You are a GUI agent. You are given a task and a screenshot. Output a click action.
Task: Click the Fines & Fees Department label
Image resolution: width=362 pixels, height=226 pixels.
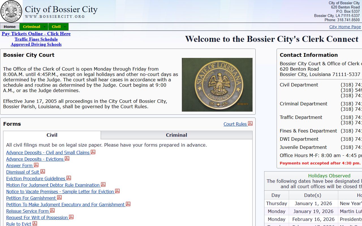click(308, 131)
